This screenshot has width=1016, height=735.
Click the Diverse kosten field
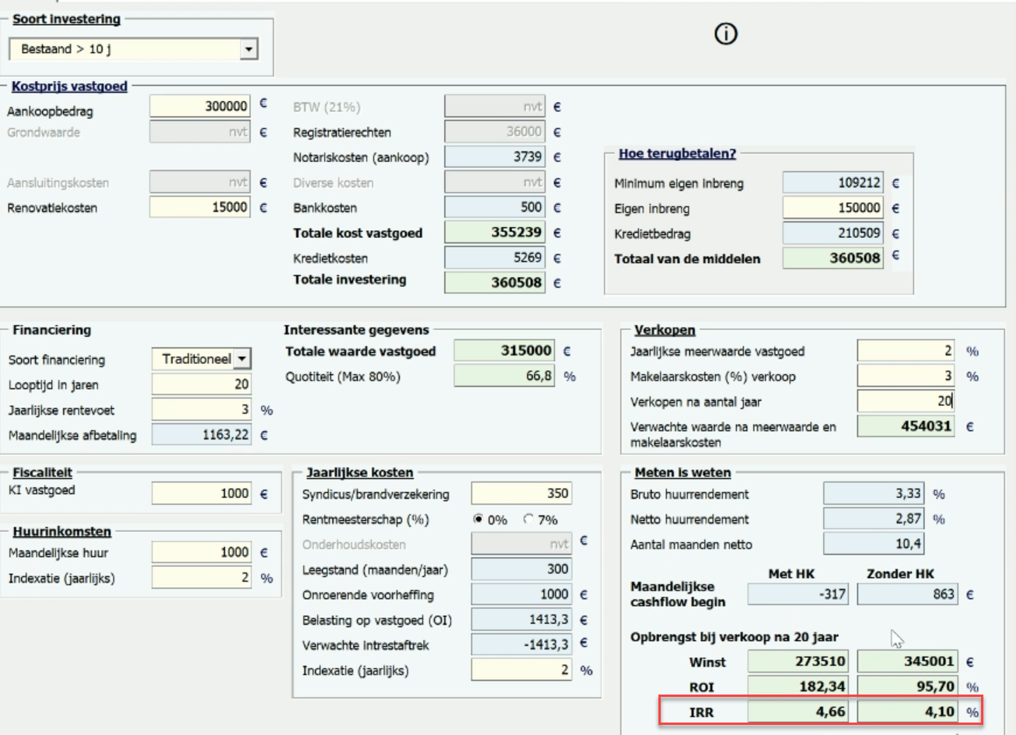494,182
